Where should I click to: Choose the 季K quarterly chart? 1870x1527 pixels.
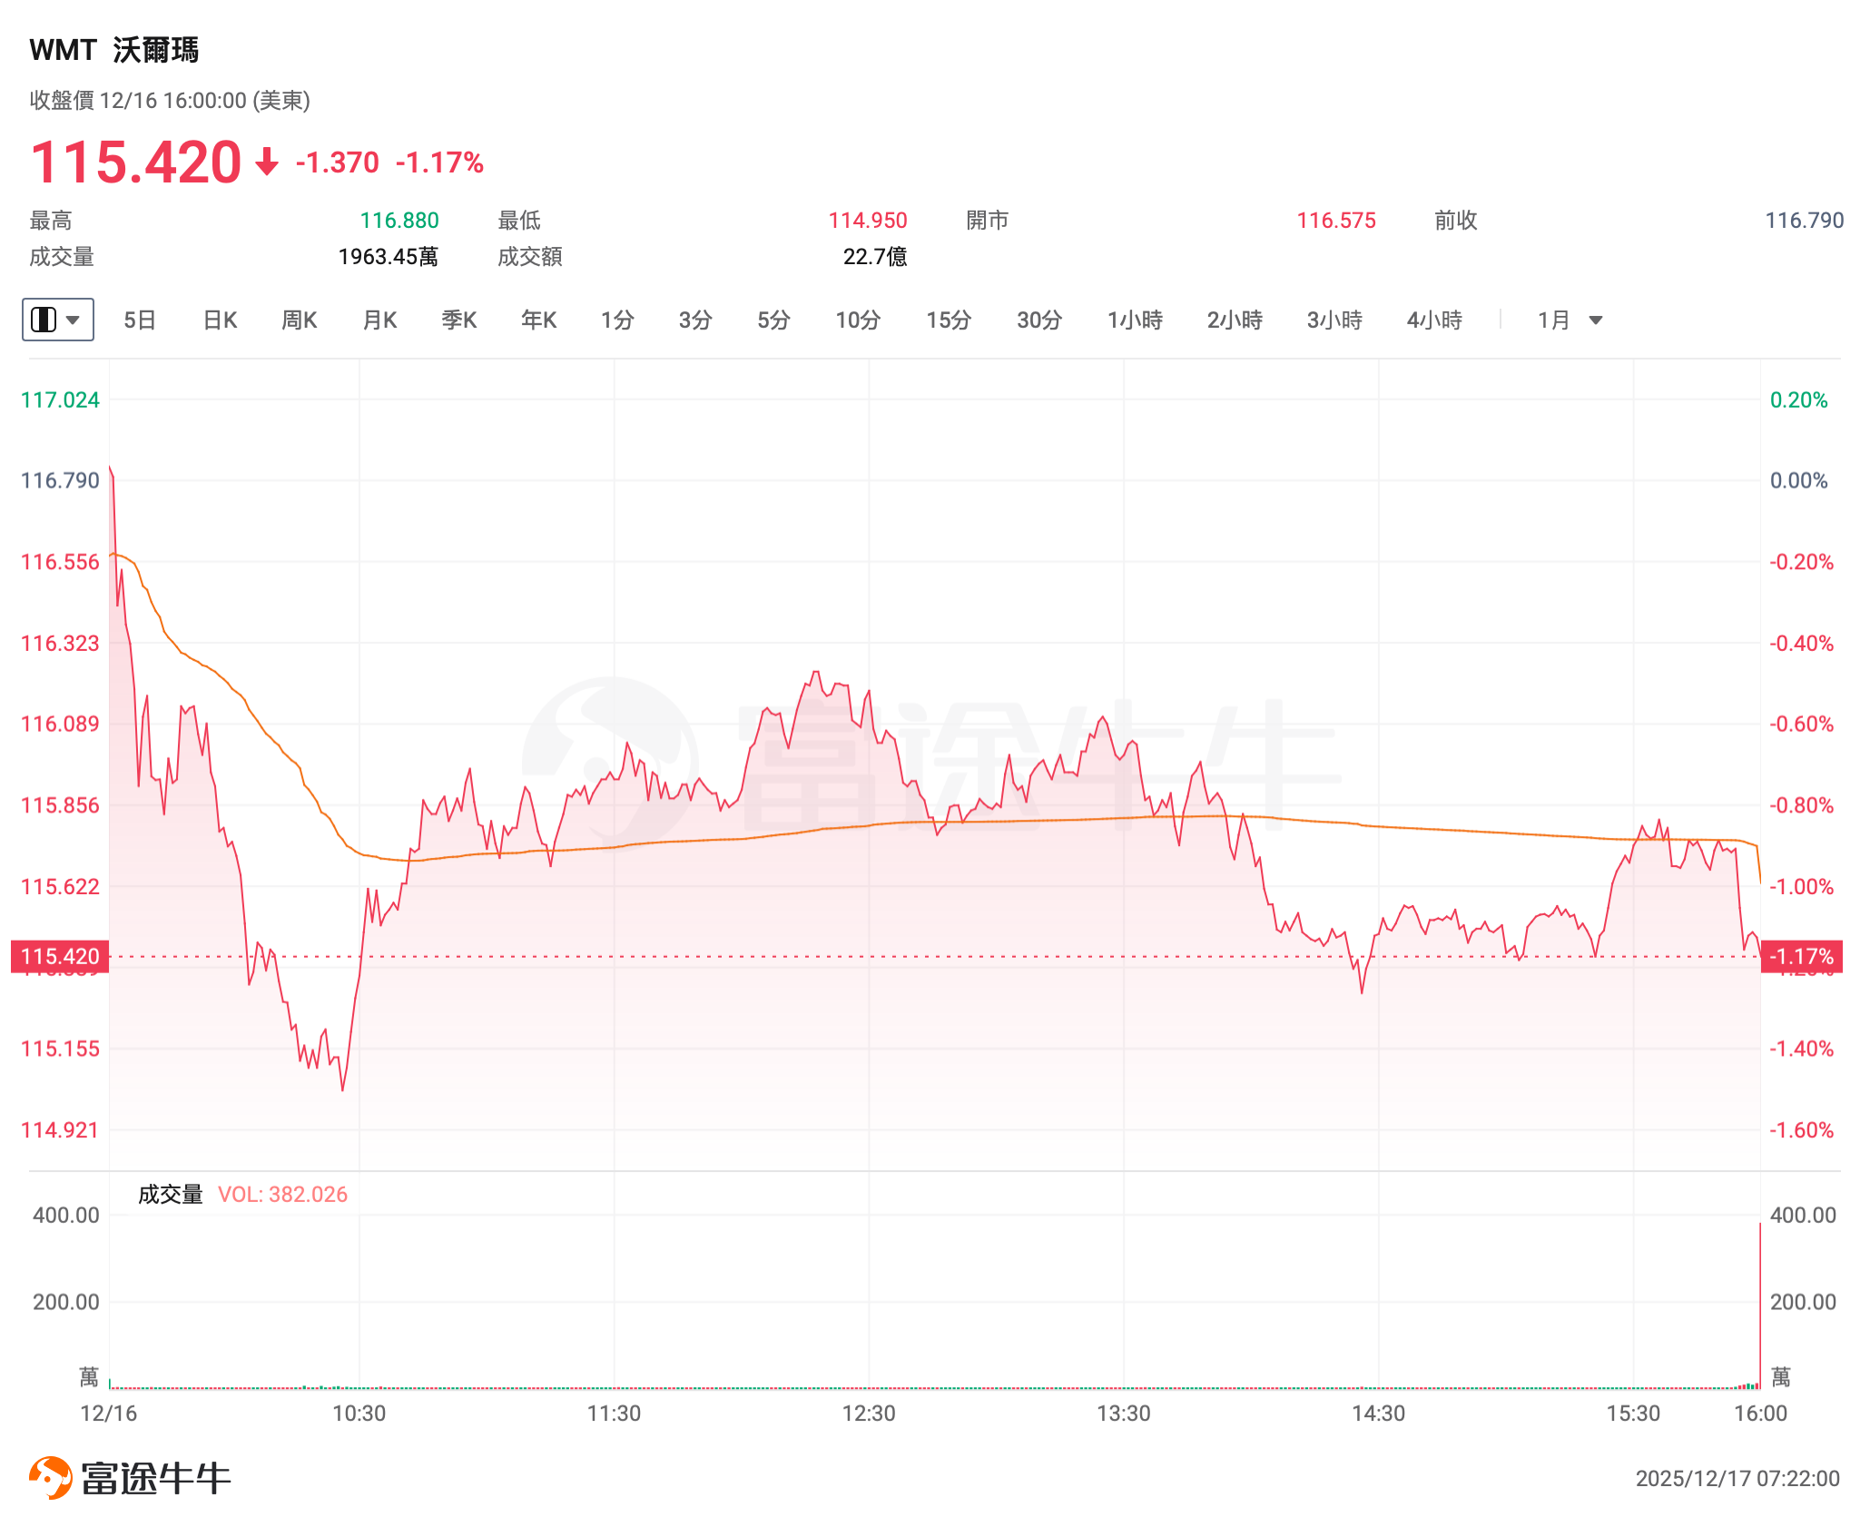pos(459,320)
